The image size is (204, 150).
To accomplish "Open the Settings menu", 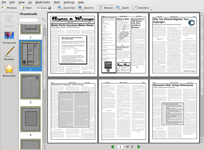I will click(x=69, y=2).
